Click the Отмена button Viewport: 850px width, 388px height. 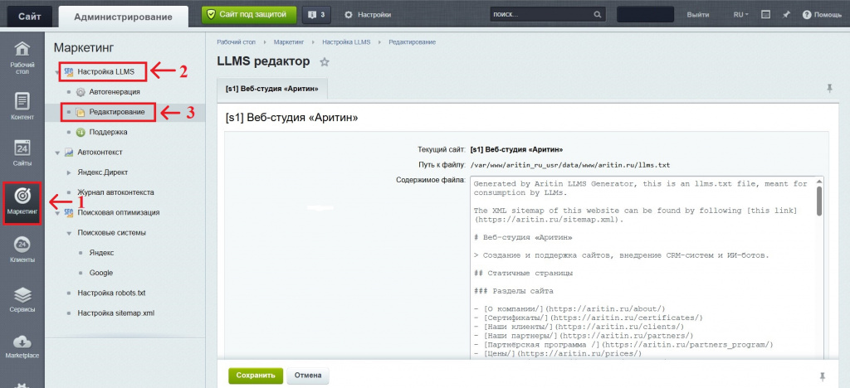tap(308, 376)
